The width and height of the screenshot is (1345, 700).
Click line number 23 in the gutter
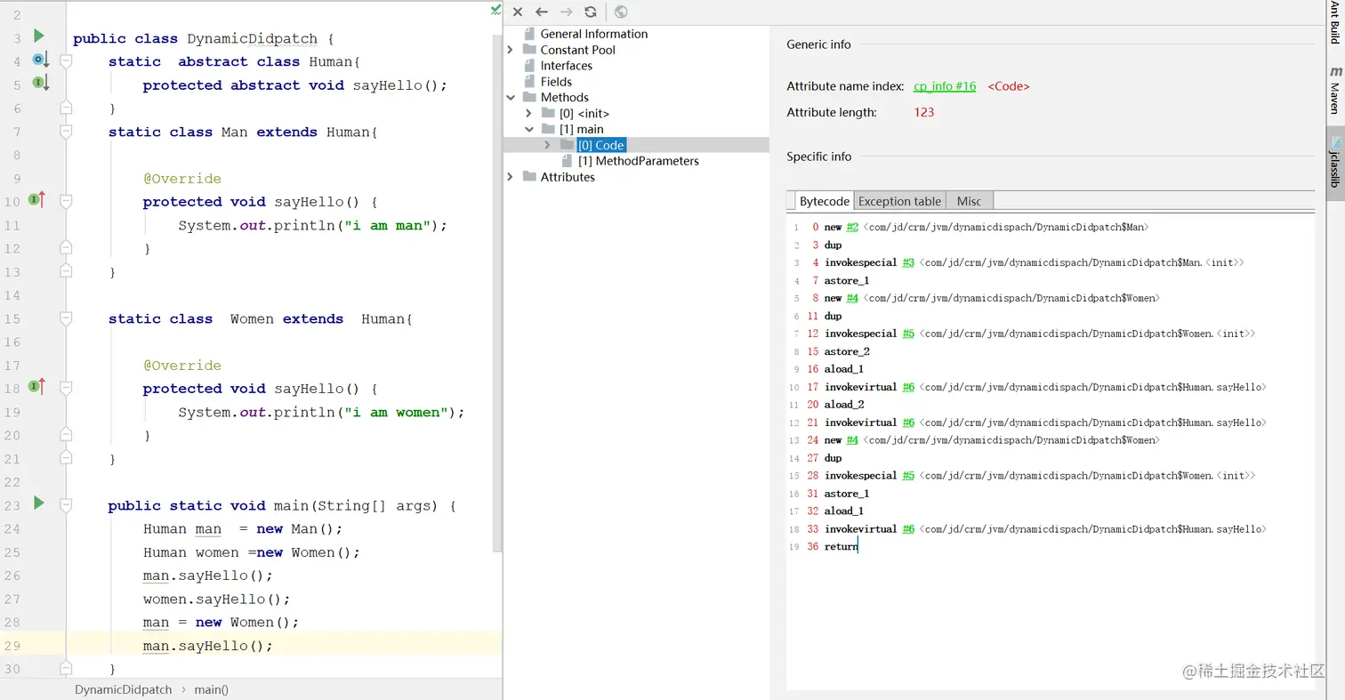click(x=12, y=505)
